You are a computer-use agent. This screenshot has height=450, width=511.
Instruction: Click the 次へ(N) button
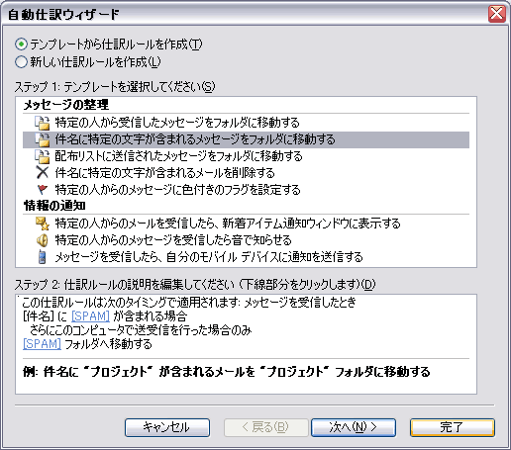pyautogui.click(x=354, y=427)
